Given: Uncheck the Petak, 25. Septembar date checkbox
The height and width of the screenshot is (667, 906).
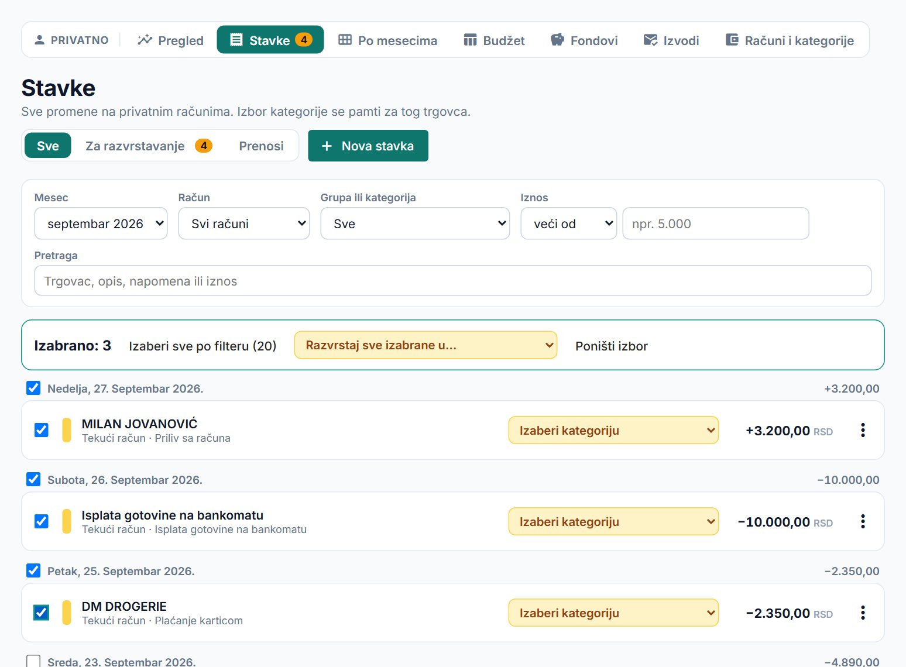Looking at the screenshot, I should point(33,570).
